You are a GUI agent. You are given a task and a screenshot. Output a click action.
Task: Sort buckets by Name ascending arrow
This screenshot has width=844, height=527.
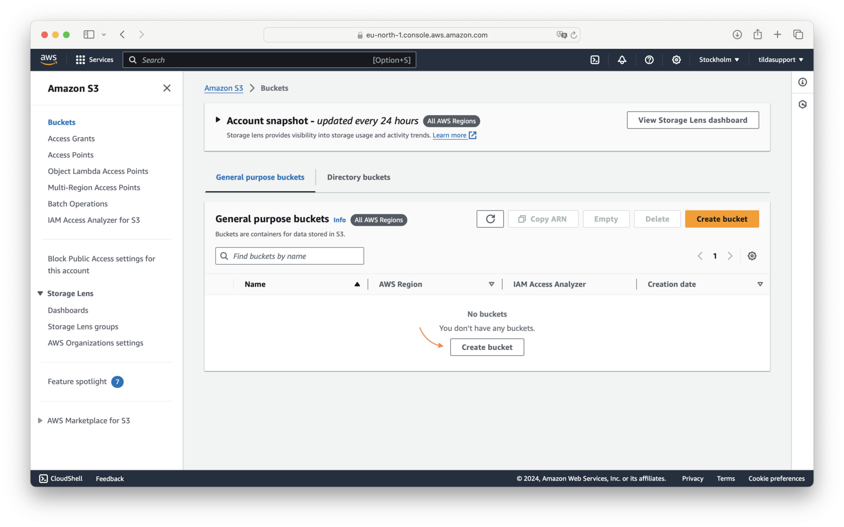coord(357,284)
